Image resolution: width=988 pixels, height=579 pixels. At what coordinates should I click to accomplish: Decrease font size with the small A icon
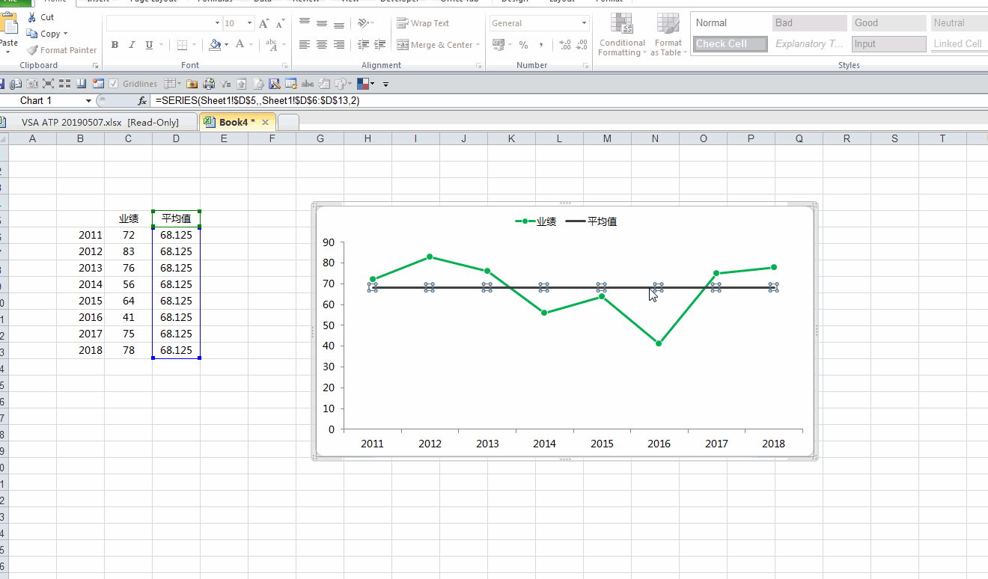[x=278, y=24]
